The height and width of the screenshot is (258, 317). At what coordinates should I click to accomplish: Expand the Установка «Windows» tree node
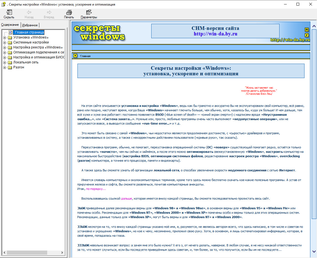[x=4, y=37]
